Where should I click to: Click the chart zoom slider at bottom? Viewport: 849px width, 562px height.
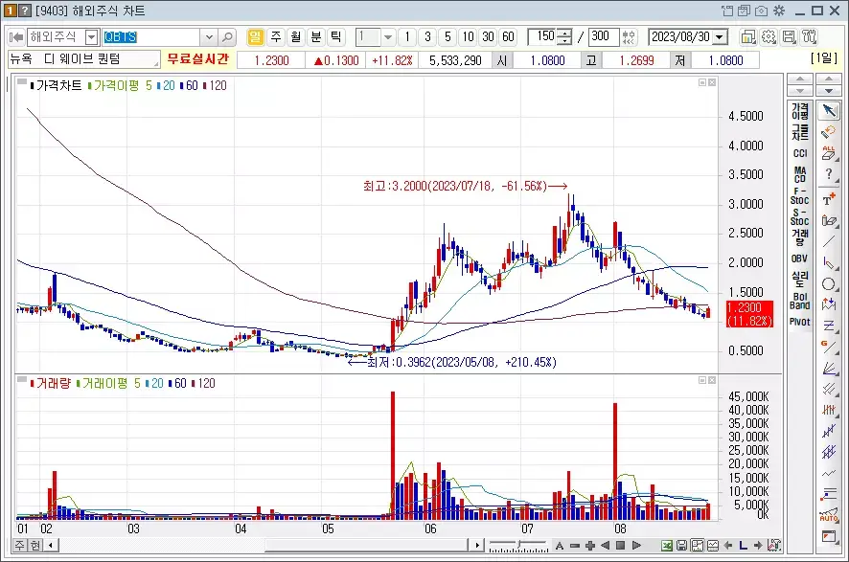tap(518, 545)
